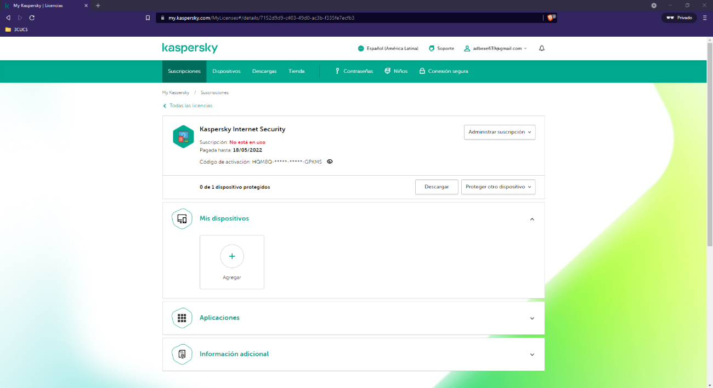Go to the Dispositivos tab
Viewport: 713px width, 388px height.
[227, 71]
